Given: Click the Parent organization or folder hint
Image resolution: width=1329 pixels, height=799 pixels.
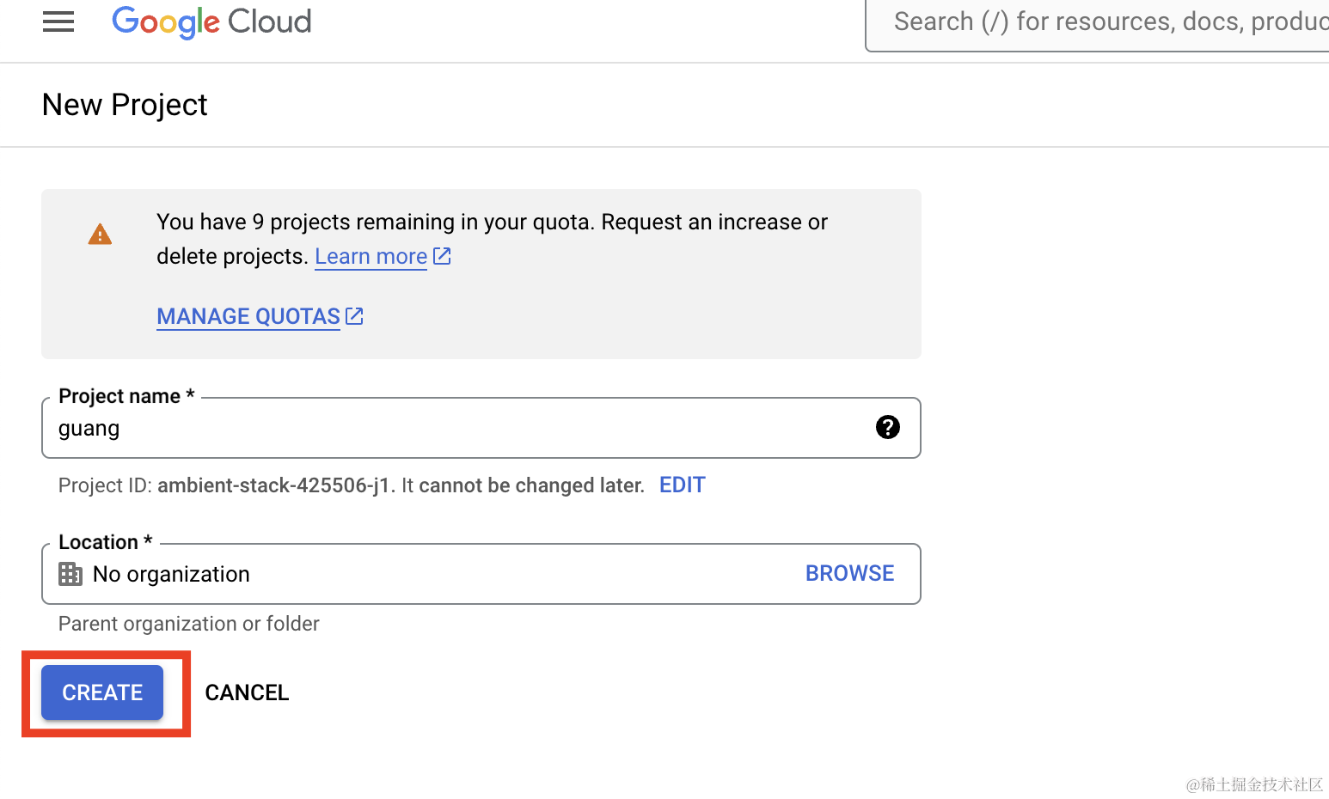Looking at the screenshot, I should 189,624.
